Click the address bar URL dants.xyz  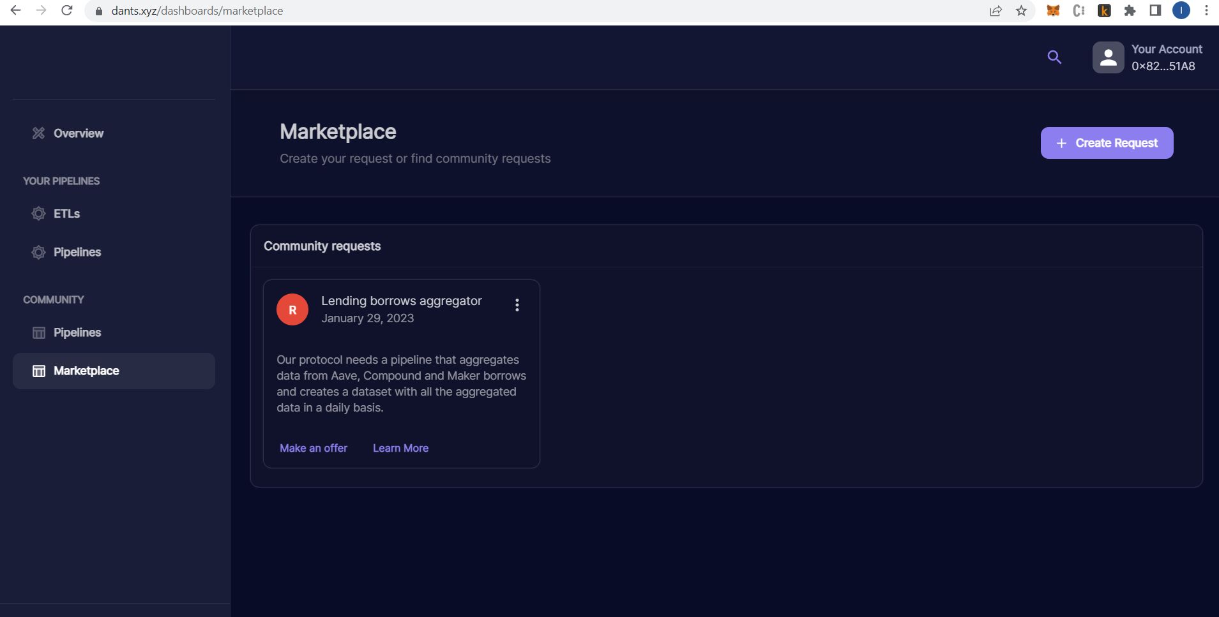coord(197,11)
